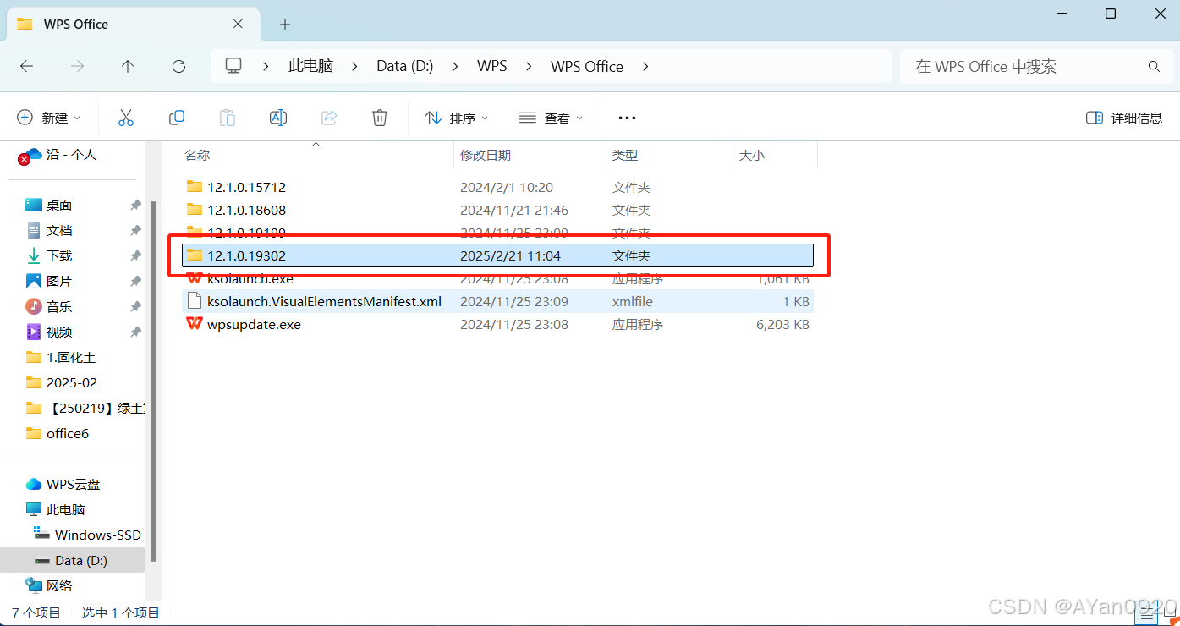The width and height of the screenshot is (1180, 626).
Task: Open the See more ellipsis menu
Action: [x=627, y=118]
